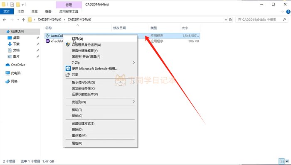Select the xf-adsk file icon
The height and width of the screenshot is (165, 291).
tap(48, 41)
